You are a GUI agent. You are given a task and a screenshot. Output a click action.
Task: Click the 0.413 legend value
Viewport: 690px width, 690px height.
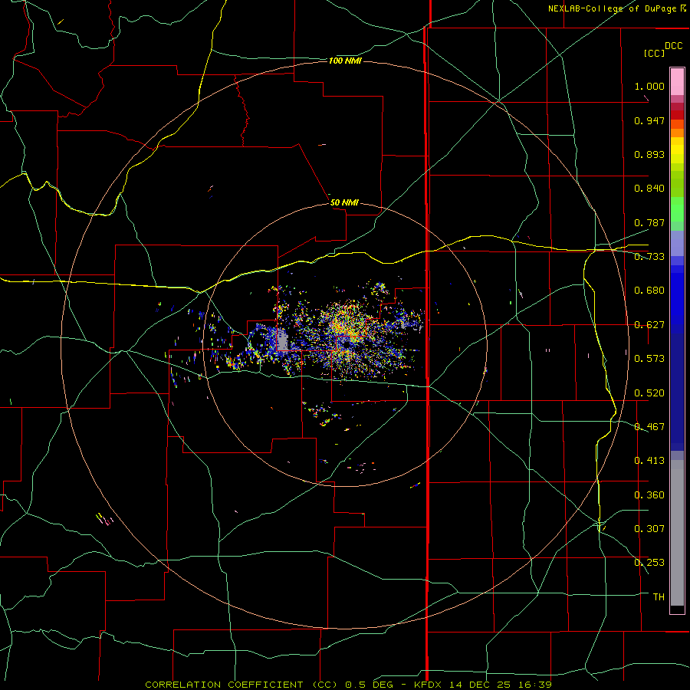(x=649, y=461)
